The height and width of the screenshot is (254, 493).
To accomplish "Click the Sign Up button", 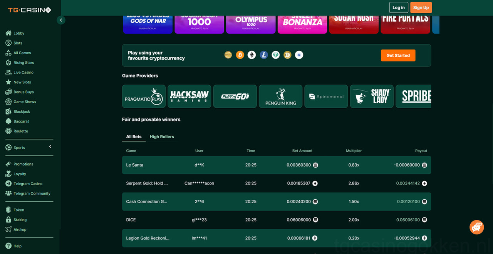I will coord(421,8).
